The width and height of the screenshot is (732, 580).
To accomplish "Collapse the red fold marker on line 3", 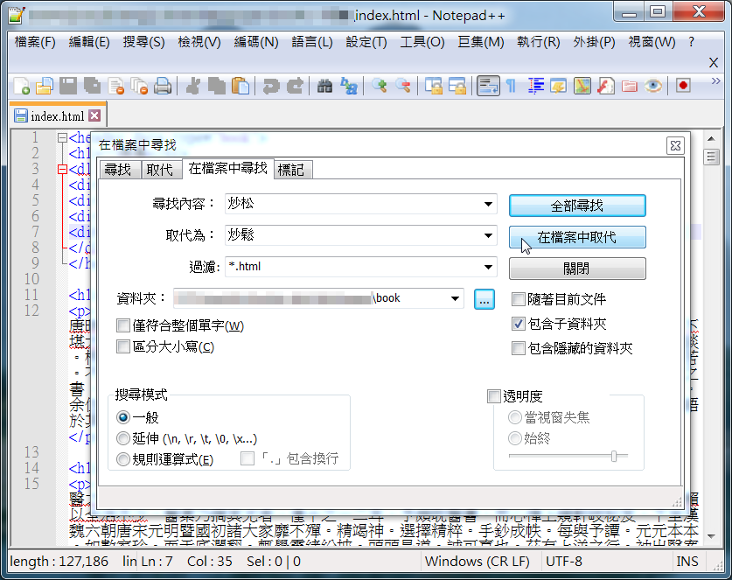I will click(x=62, y=169).
